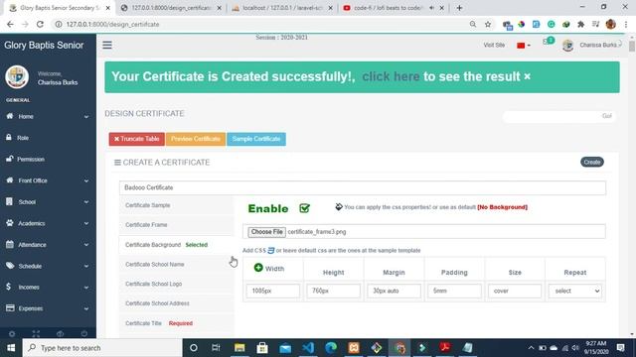
Task: Click the sidebar footer power icon
Action: pyautogui.click(x=83, y=334)
